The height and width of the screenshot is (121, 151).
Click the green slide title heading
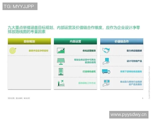[74, 30]
